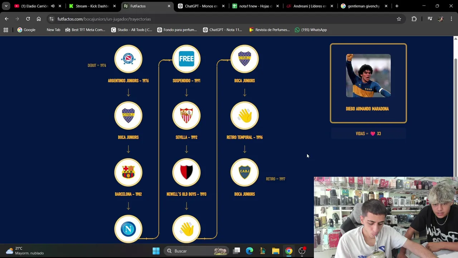Image resolution: width=458 pixels, height=258 pixels.
Task: Click the Barcelona - 1982 label
Action: 128,194
